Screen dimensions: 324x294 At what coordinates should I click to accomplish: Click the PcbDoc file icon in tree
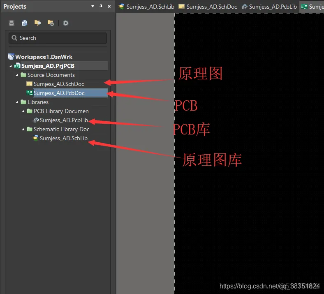tap(30, 93)
